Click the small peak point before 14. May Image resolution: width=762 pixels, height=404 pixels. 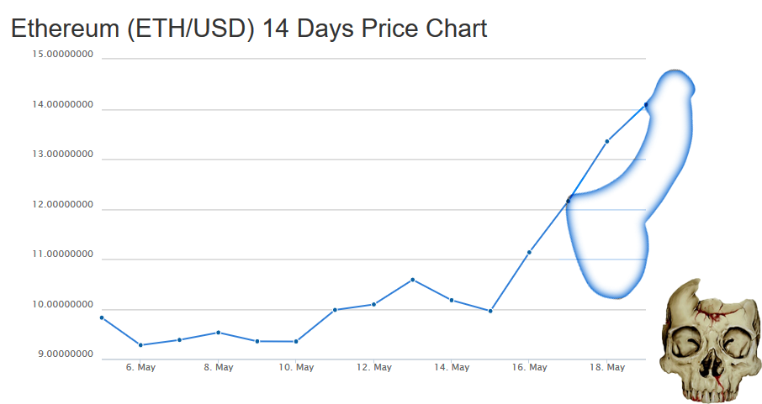(x=412, y=279)
